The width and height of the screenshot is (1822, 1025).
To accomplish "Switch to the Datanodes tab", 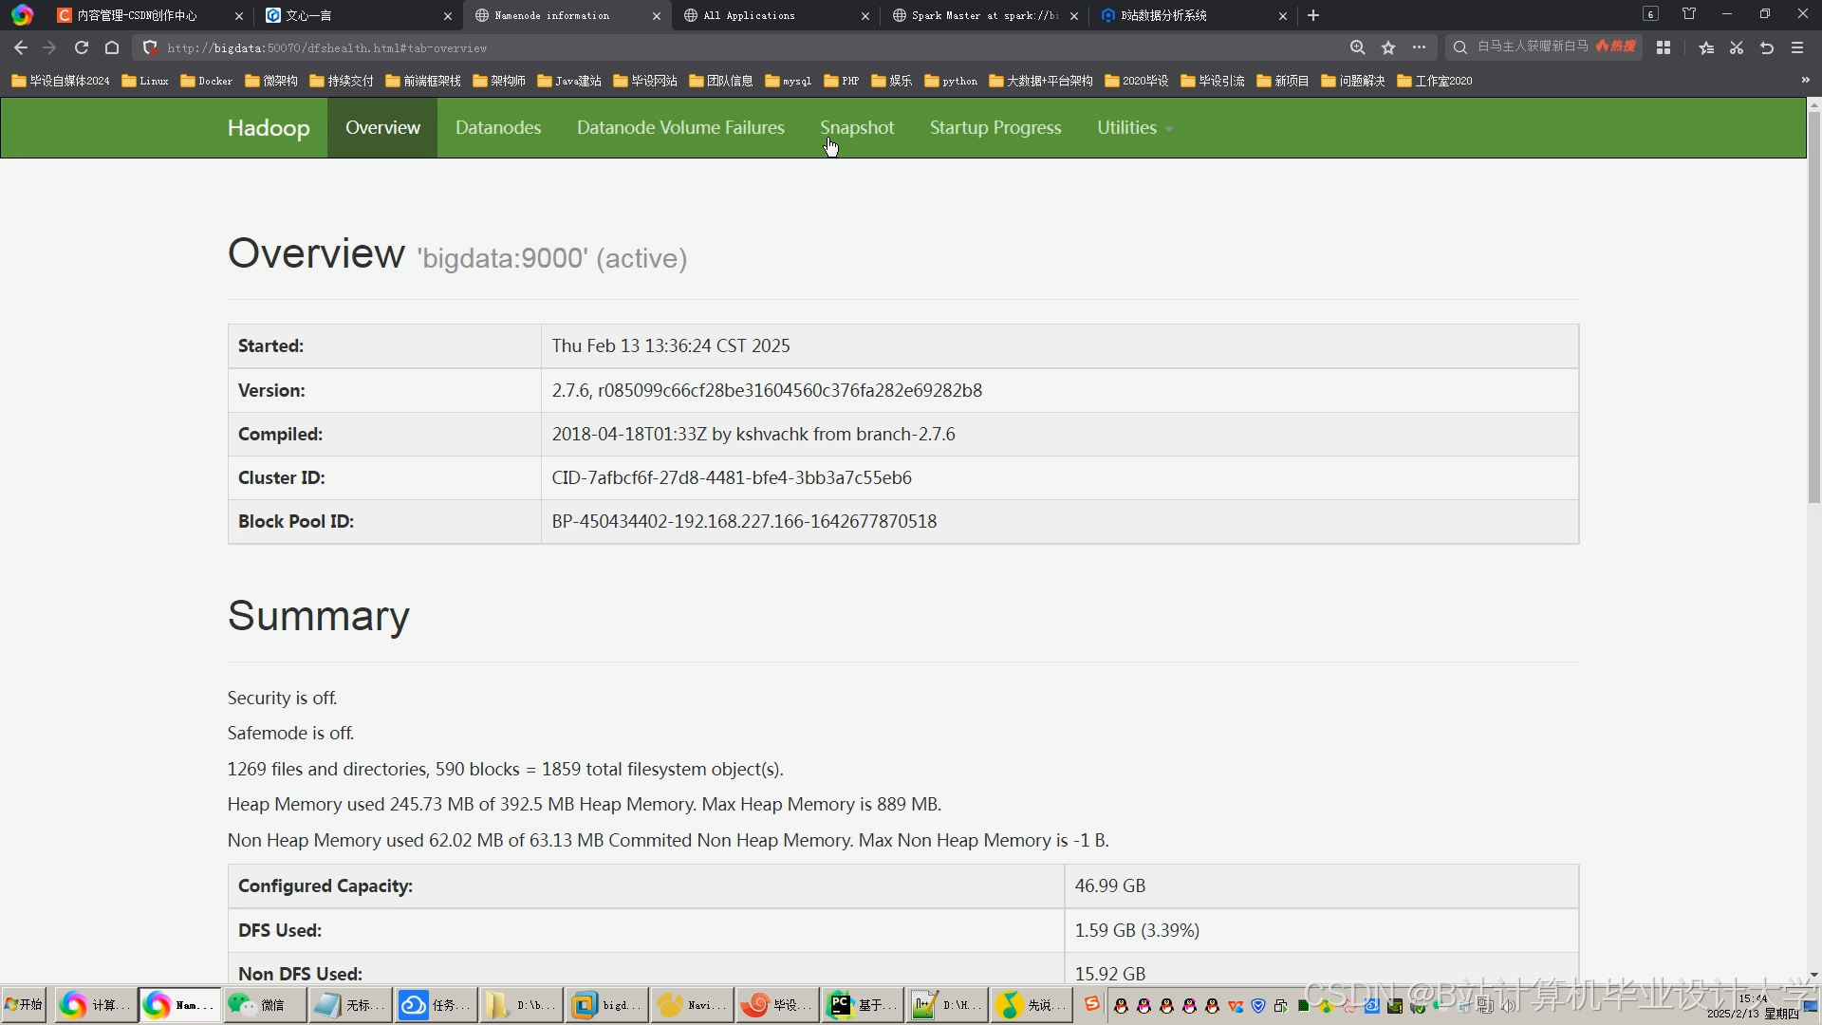I will 498,127.
